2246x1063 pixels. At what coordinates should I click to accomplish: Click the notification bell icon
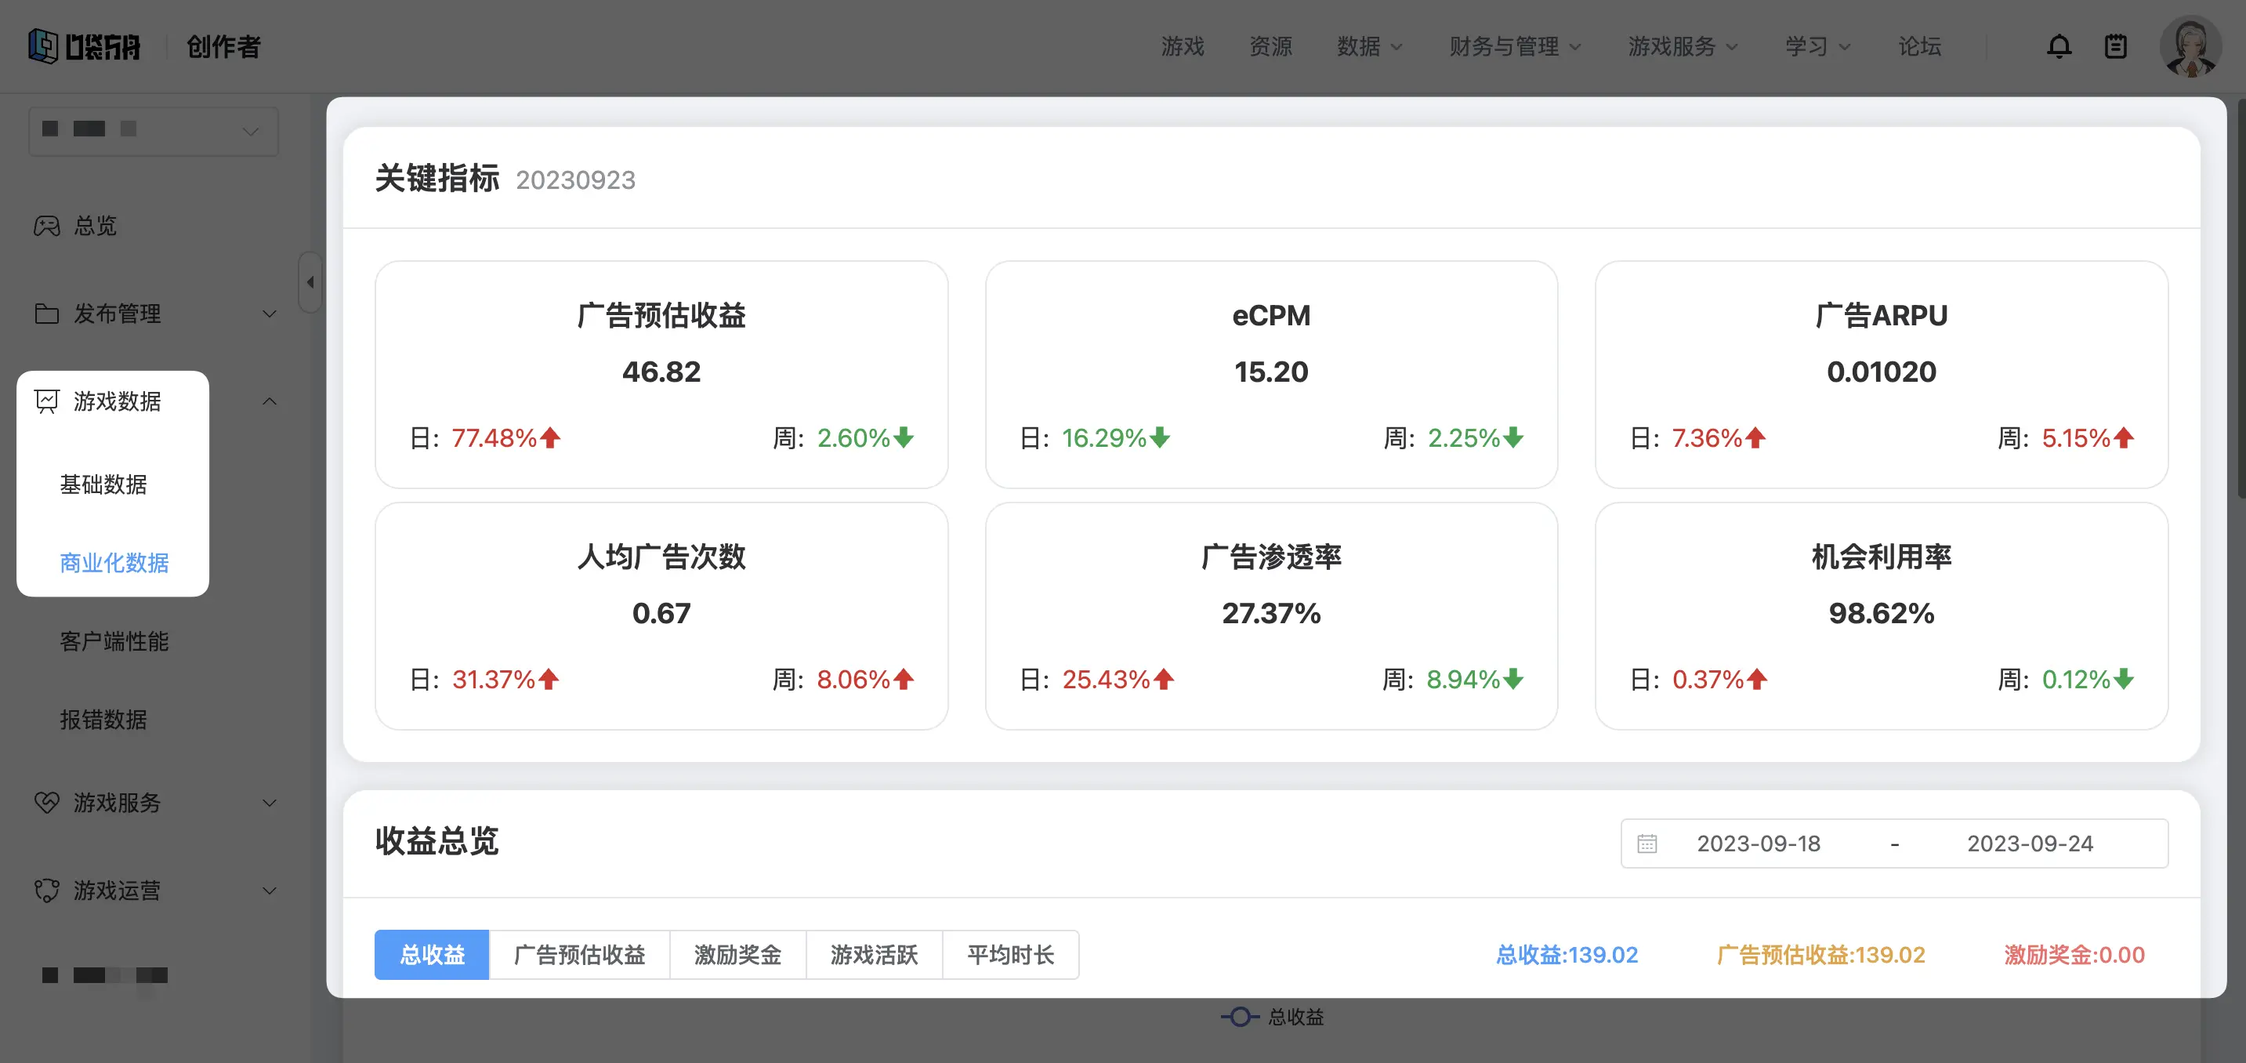coord(2059,46)
